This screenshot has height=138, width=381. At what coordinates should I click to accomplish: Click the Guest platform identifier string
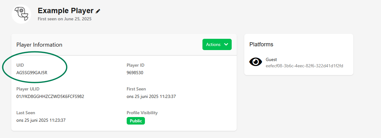[x=304, y=66]
